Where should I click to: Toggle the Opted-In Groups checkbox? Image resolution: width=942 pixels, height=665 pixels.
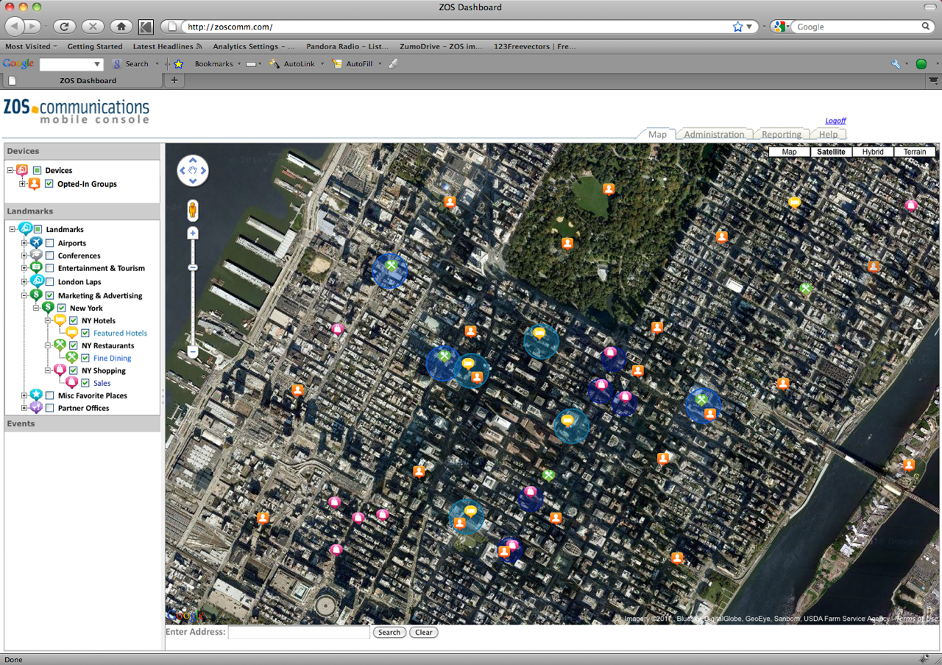[x=49, y=184]
